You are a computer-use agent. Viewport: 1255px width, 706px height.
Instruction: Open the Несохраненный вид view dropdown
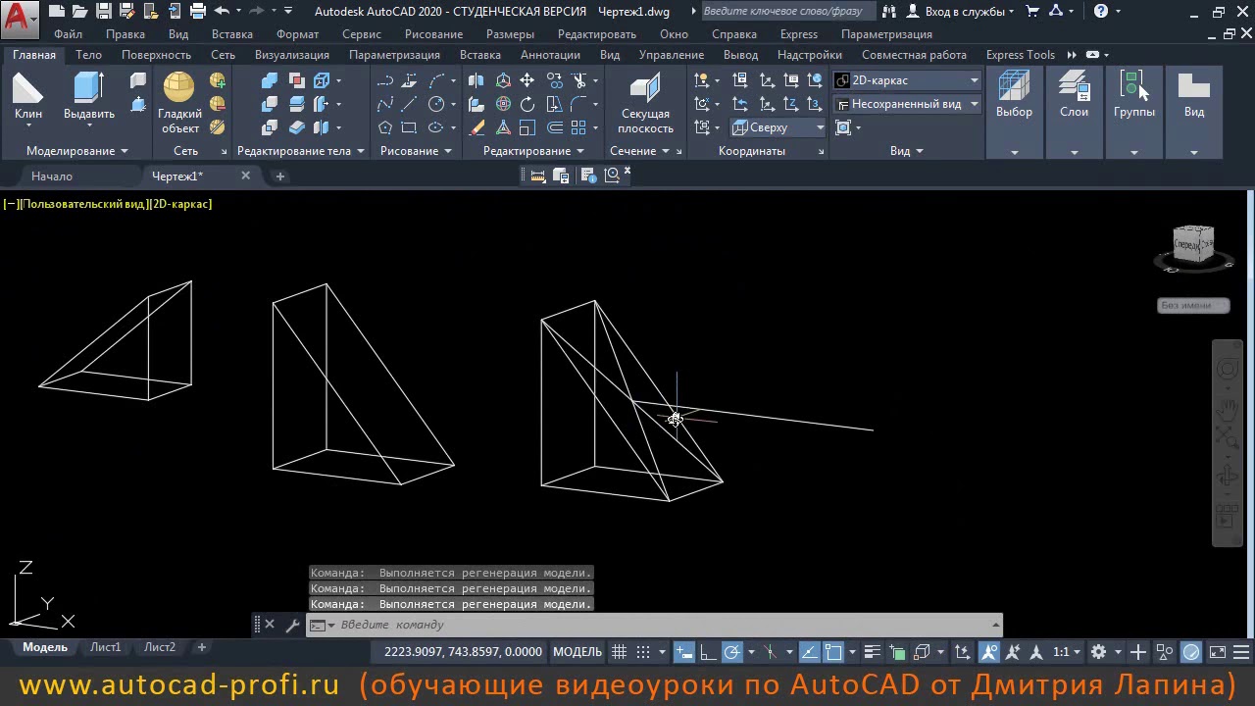point(907,104)
